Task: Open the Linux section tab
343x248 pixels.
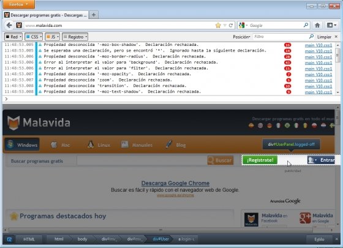Action: [x=99, y=145]
